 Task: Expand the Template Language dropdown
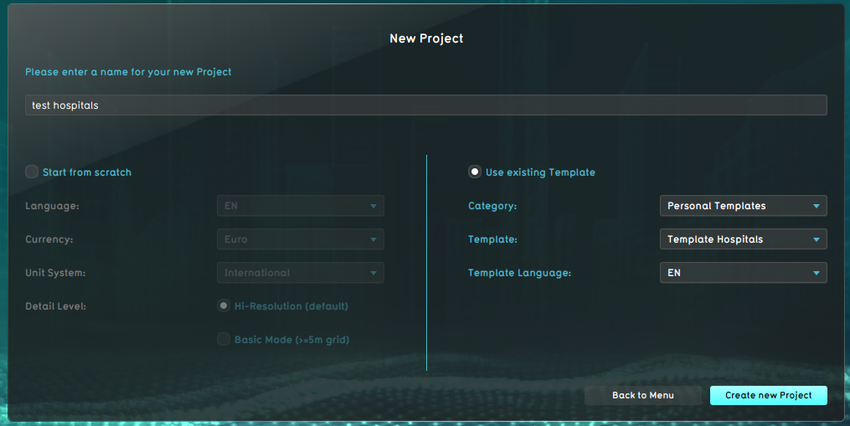tap(743, 273)
